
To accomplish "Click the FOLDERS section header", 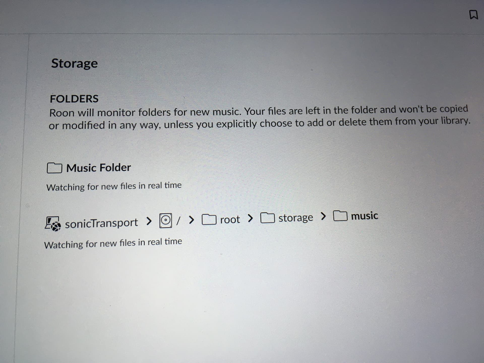I will (x=74, y=99).
